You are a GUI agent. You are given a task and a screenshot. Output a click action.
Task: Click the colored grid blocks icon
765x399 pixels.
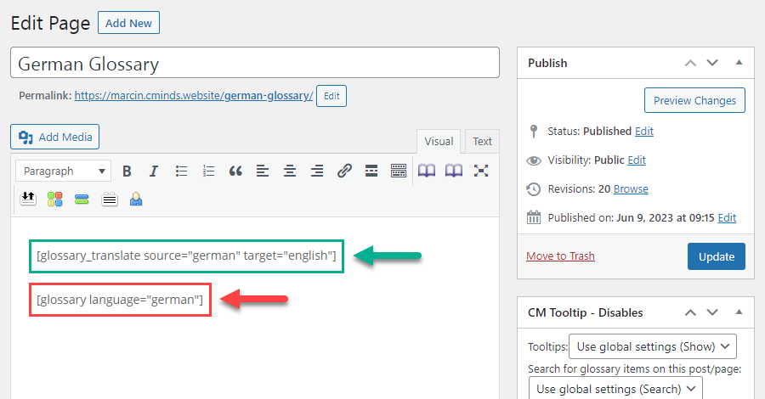coord(54,199)
